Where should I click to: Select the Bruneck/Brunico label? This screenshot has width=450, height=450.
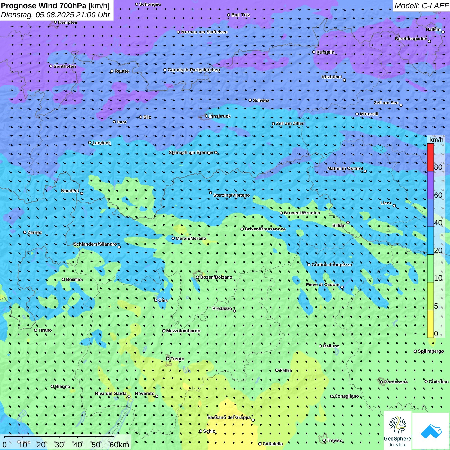click(x=302, y=213)
